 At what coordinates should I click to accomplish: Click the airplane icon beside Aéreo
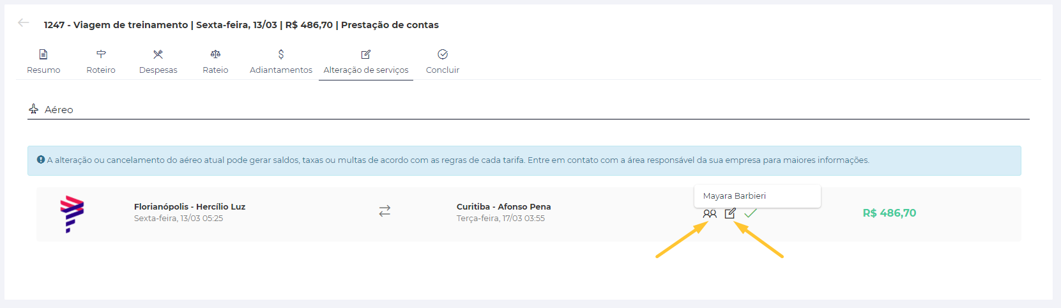[x=34, y=109]
